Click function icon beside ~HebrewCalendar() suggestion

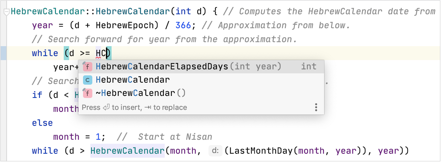pos(87,93)
